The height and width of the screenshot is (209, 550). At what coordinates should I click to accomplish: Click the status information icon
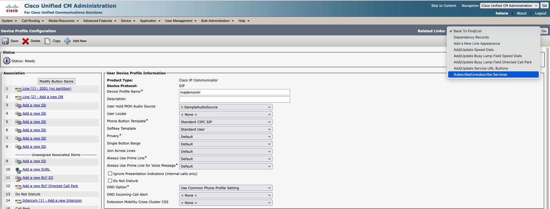pos(7,61)
